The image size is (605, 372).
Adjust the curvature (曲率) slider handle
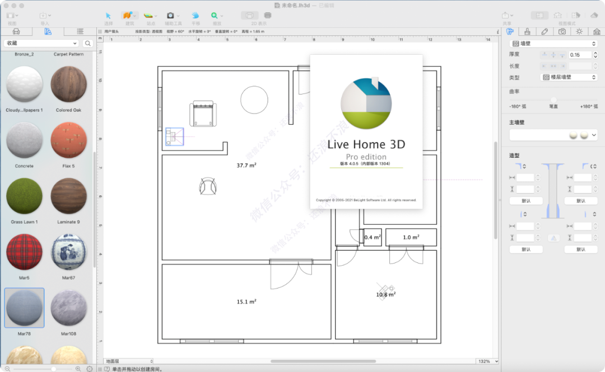553,100
